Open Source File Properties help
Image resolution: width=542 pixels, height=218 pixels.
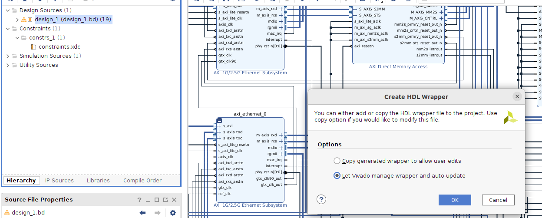point(139,200)
